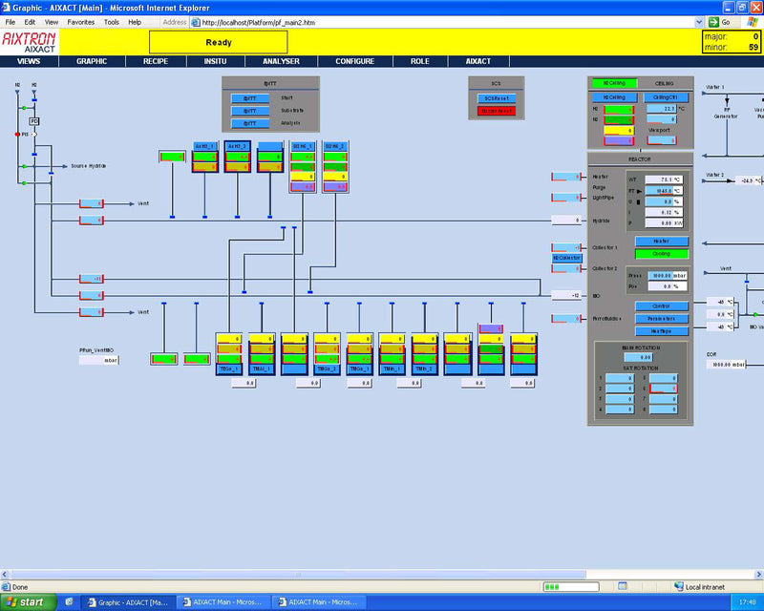
Task: Expand the CONFIGURE menu
Action: click(x=354, y=61)
